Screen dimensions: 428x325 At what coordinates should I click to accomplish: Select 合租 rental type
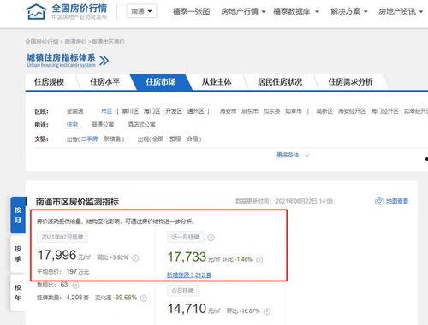coord(193,139)
